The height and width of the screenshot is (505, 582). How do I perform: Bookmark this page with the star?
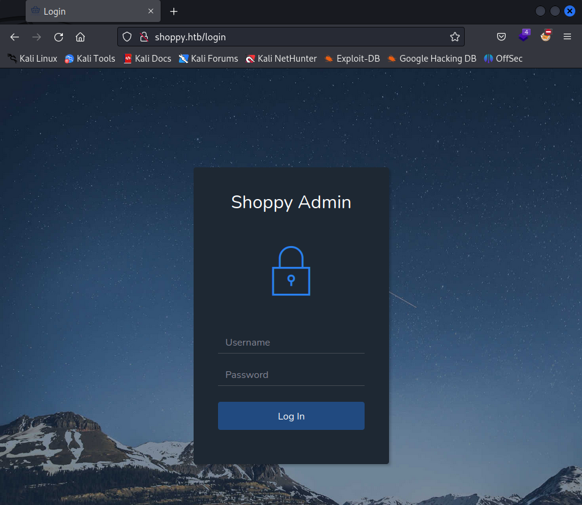[x=455, y=37]
